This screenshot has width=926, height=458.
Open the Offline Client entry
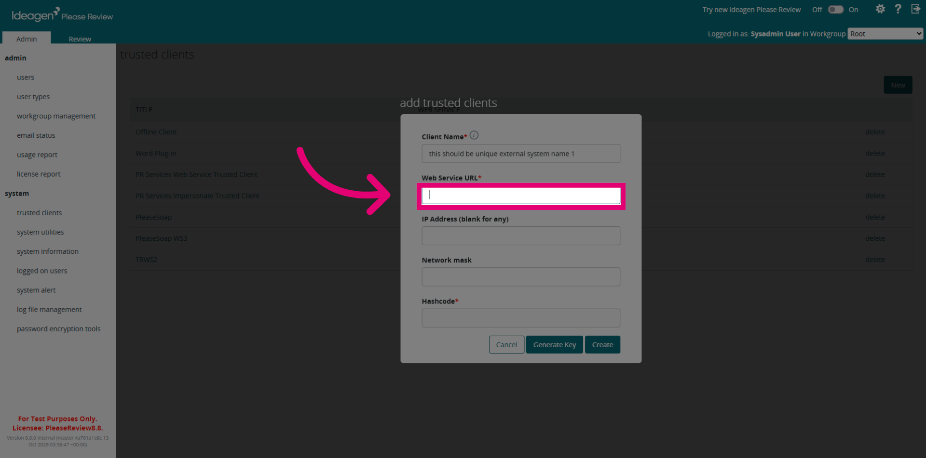156,132
